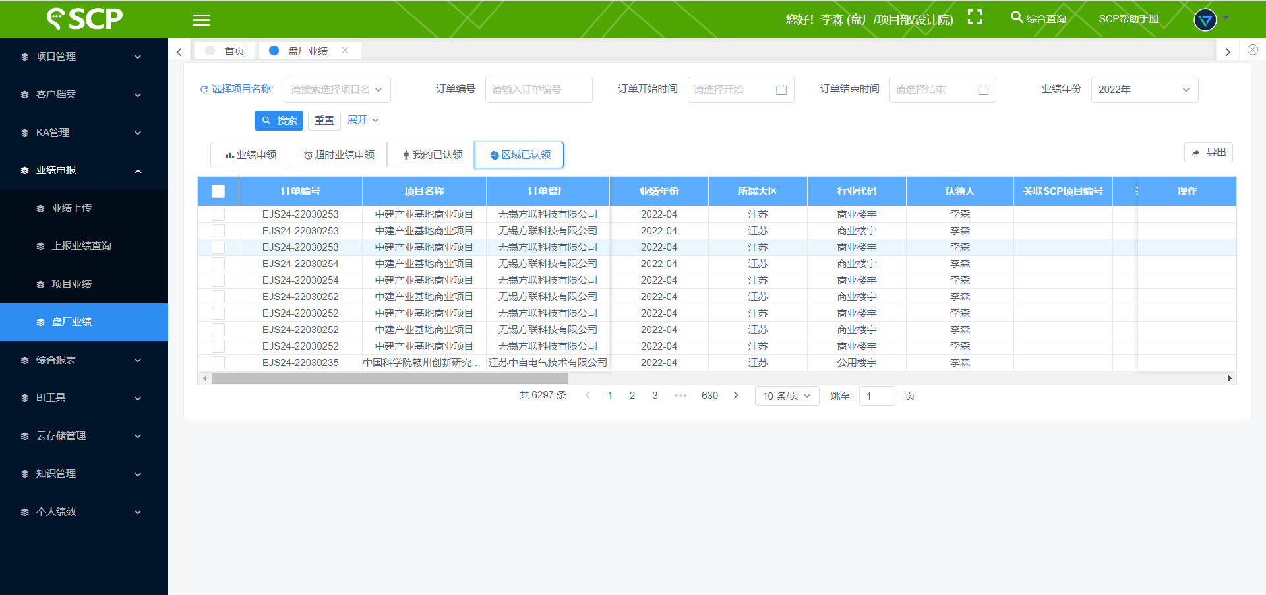Click the 重置 button

(x=324, y=121)
